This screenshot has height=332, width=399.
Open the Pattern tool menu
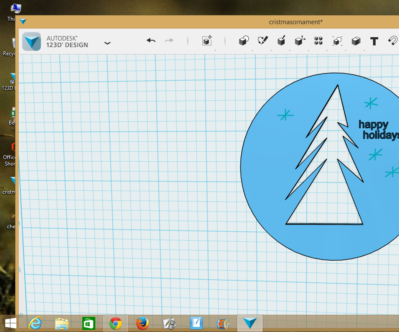click(x=318, y=41)
